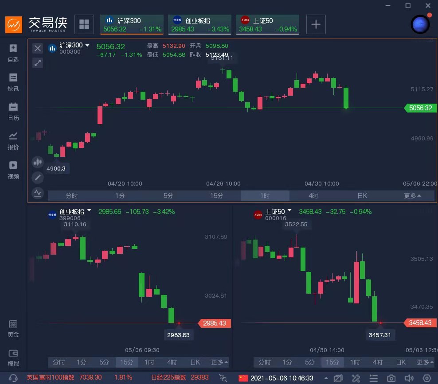Image resolution: width=438 pixels, height=384 pixels.
Task: Take a screenshot with camera icon
Action: (x=391, y=378)
